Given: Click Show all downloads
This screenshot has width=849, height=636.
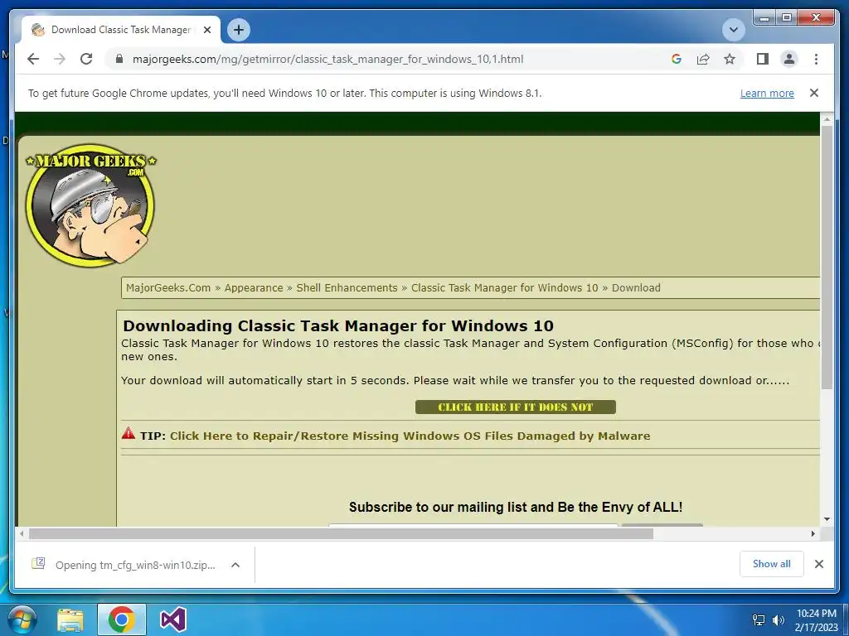Looking at the screenshot, I should coord(772,564).
